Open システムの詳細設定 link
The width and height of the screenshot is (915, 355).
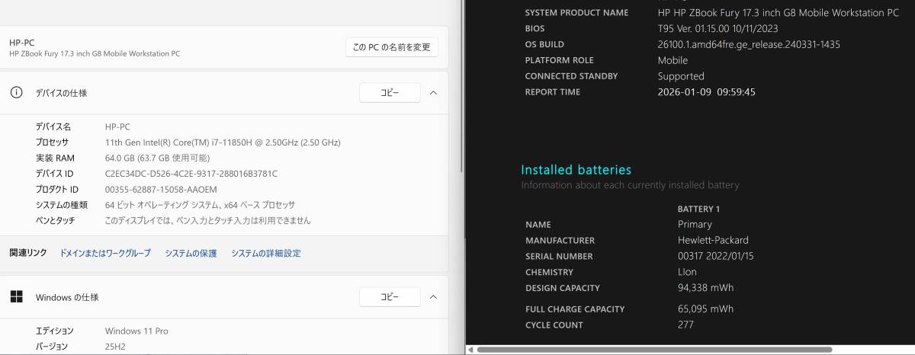266,253
